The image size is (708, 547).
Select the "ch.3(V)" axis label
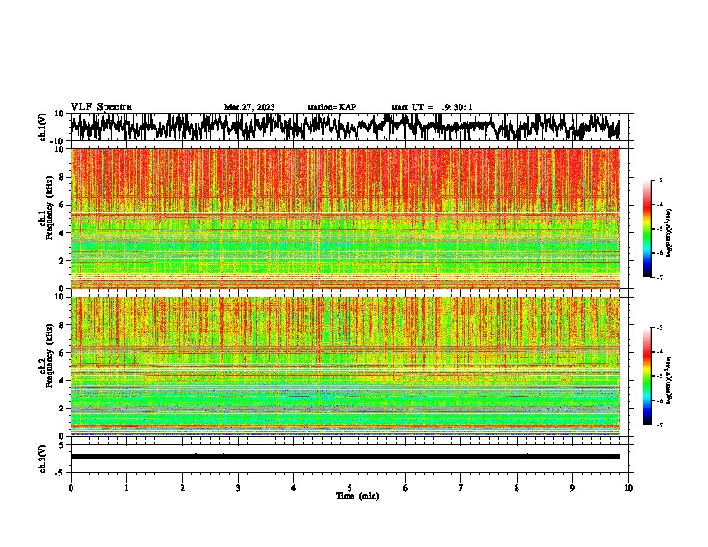point(43,459)
